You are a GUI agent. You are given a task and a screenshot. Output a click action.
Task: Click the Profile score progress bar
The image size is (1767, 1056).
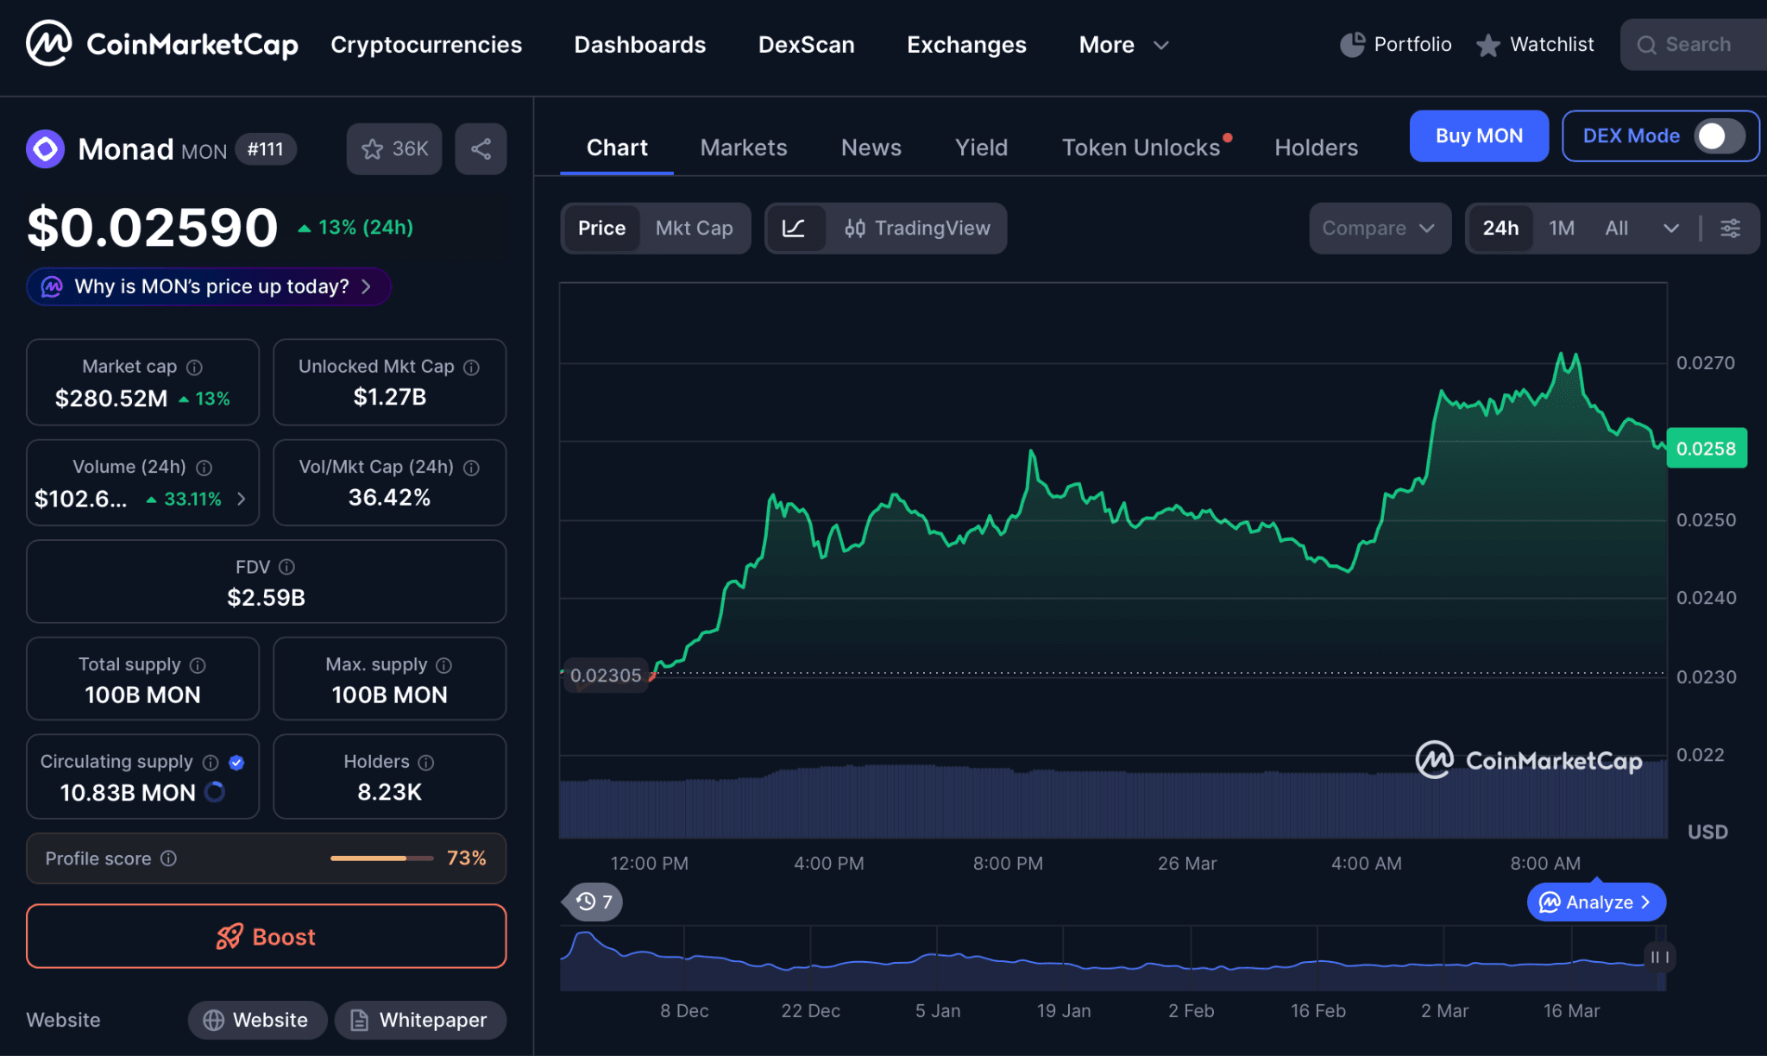coord(381,858)
